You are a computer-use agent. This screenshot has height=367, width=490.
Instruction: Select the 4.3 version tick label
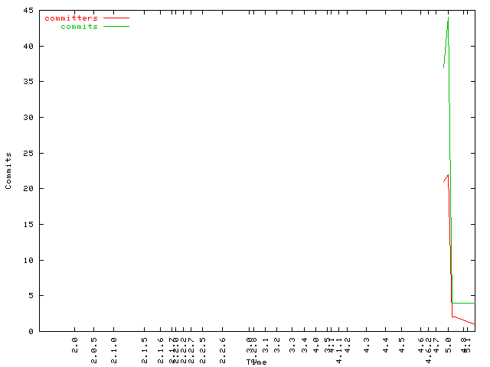coord(367,346)
